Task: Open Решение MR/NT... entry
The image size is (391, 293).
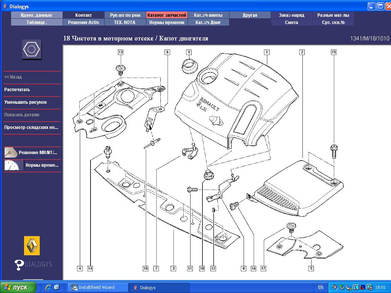Action: (38, 153)
